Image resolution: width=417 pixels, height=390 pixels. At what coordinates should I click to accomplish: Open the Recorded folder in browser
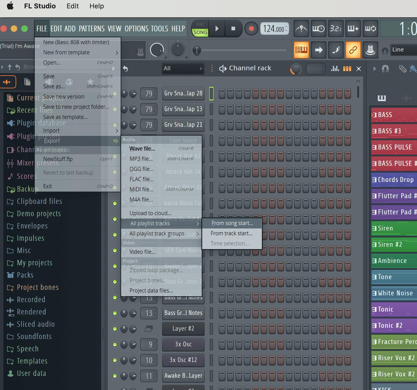pyautogui.click(x=31, y=300)
